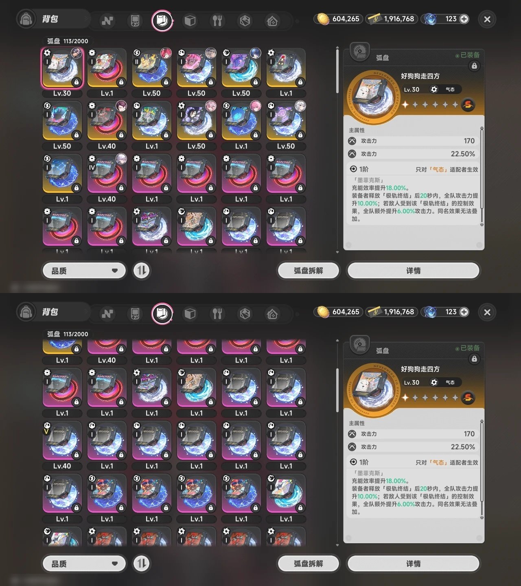Click the 弧盘拆解 button in upper screenshot
This screenshot has height=586, width=521.
point(308,271)
